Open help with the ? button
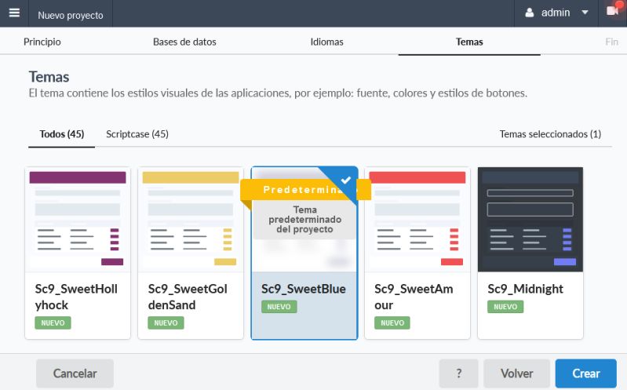 458,374
